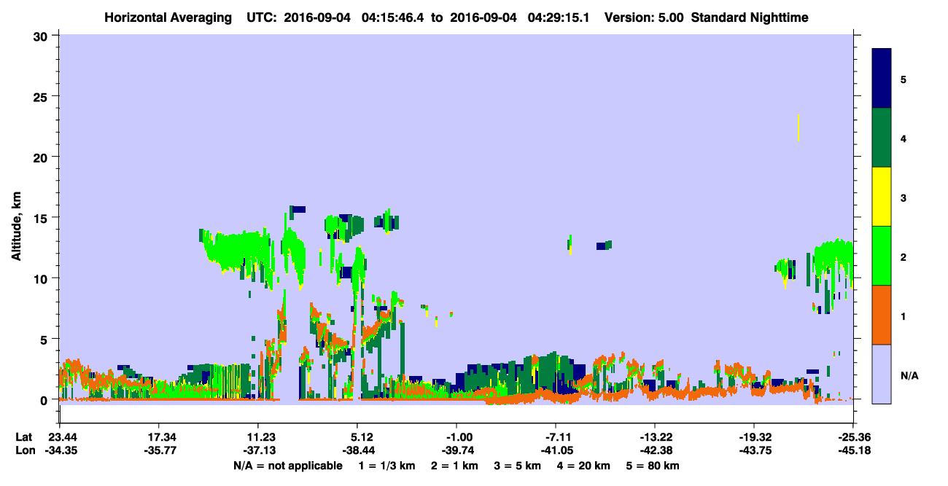Screen dimensions: 948x486
Task: Click the colorbar label '5'
Action: (x=904, y=79)
